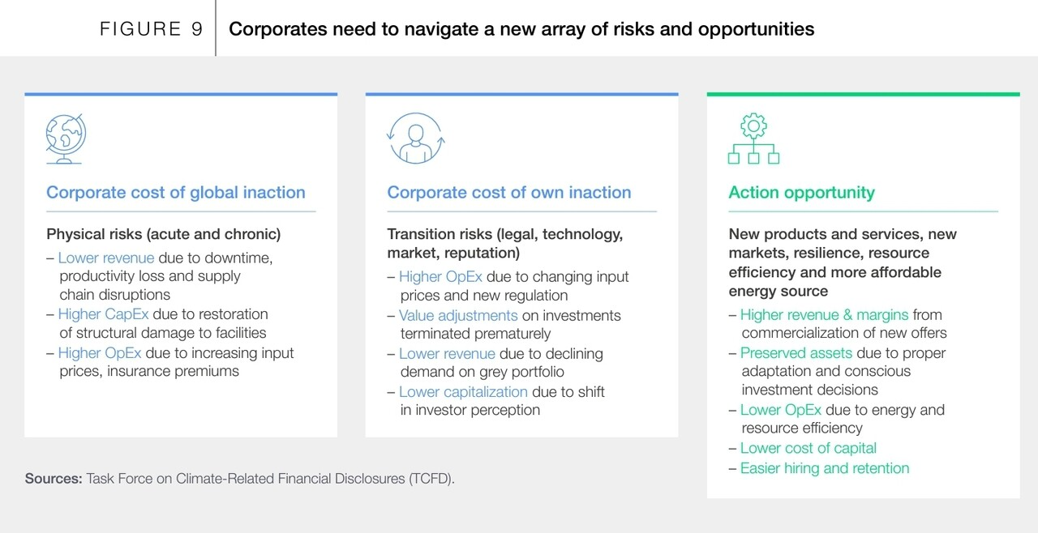The image size is (1038, 533).
Task: Select the "Preserved assets" green text
Action: (x=796, y=353)
